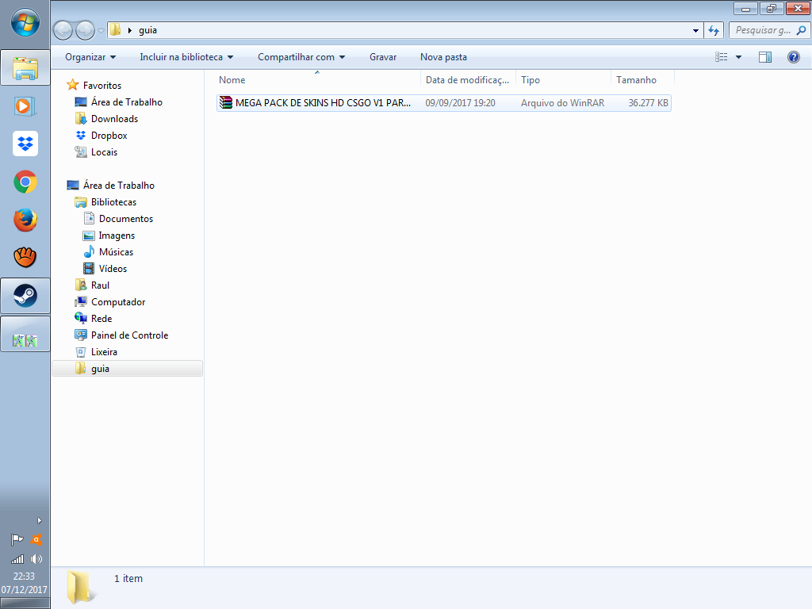Open Avast tray icon
Image resolution: width=812 pixels, height=609 pixels.
[36, 539]
